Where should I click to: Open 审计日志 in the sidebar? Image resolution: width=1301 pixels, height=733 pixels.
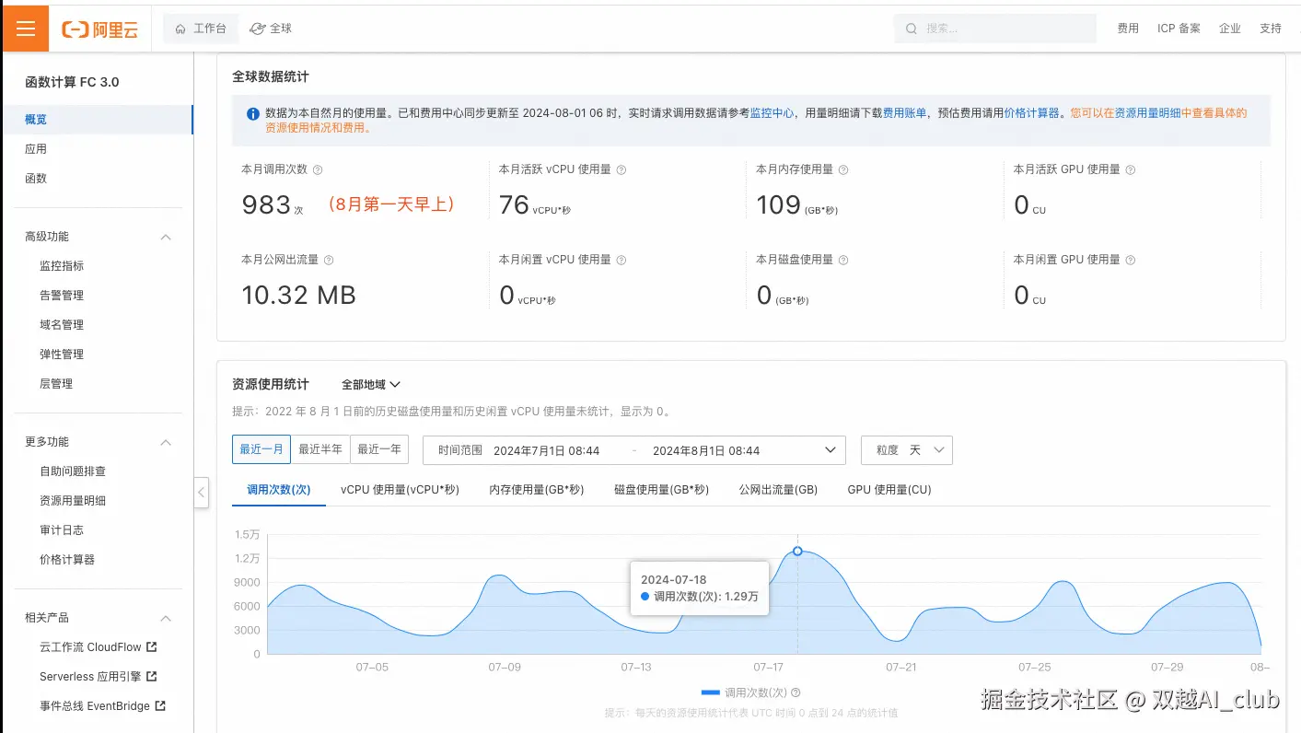tap(62, 530)
